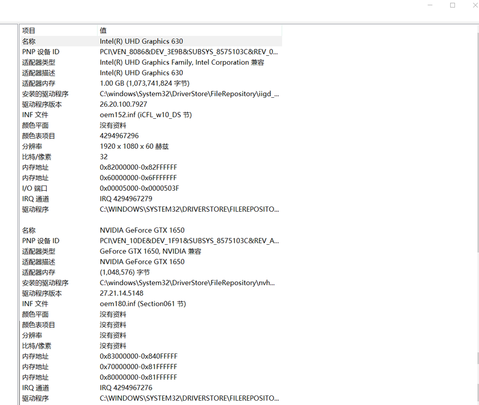Click the 值 column header
Viewport: 479px width, 405px height.
pyautogui.click(x=103, y=31)
